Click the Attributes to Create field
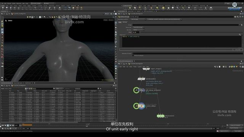 coord(187,53)
